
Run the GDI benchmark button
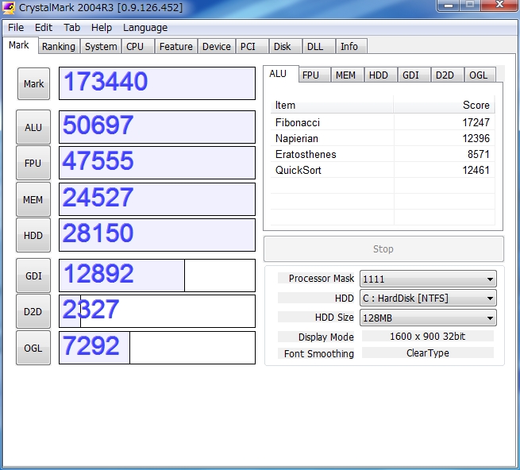pyautogui.click(x=33, y=275)
